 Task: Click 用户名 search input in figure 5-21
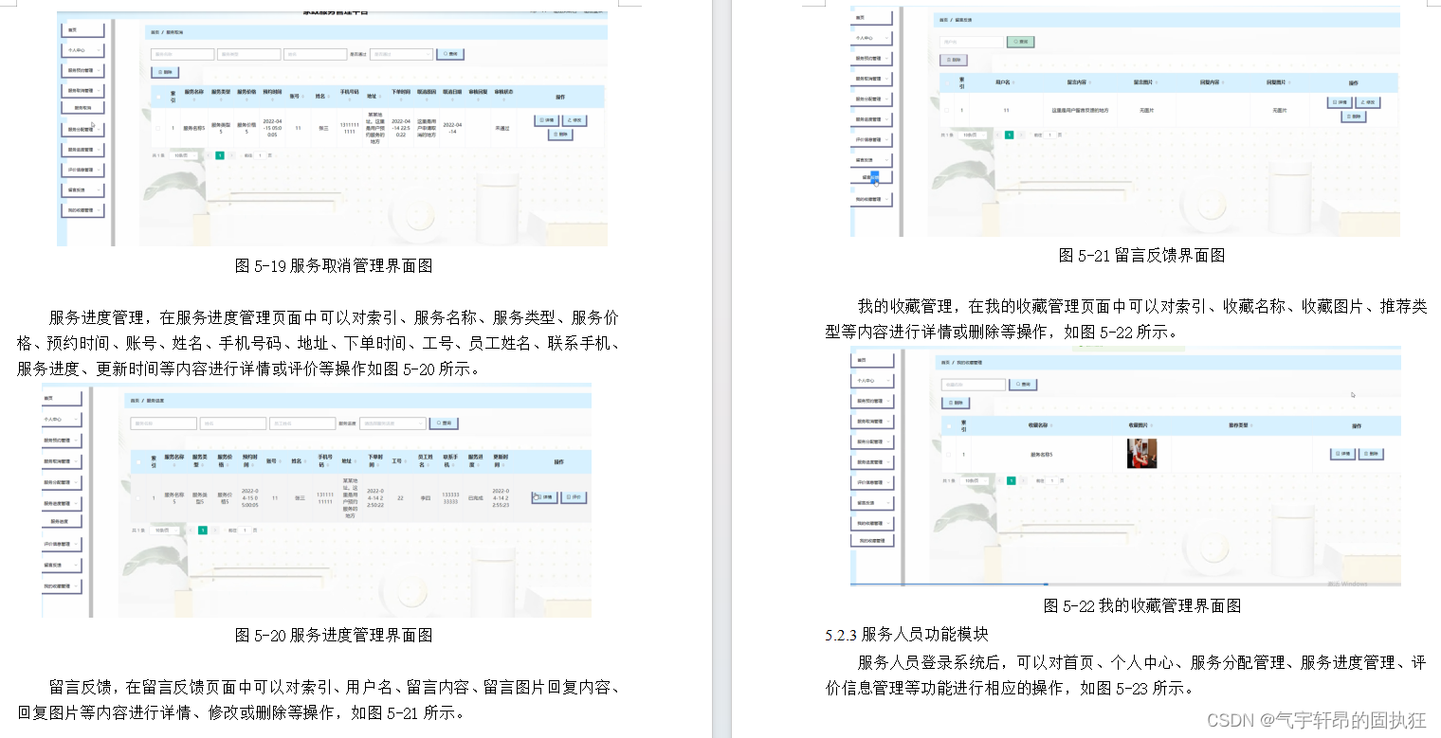(972, 42)
